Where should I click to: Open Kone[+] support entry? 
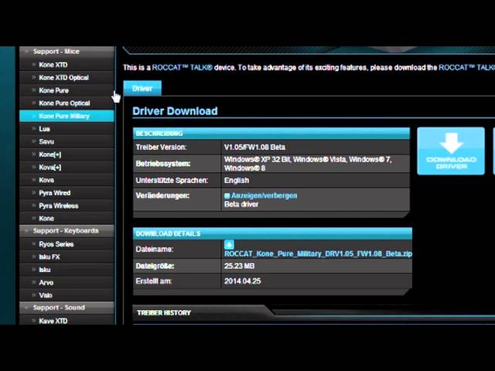click(67, 155)
